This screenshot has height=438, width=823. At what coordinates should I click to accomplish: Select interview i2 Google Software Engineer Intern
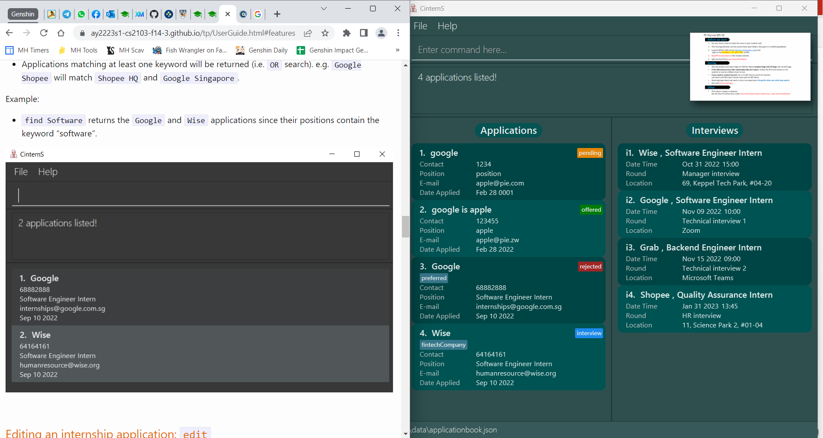pyautogui.click(x=715, y=214)
